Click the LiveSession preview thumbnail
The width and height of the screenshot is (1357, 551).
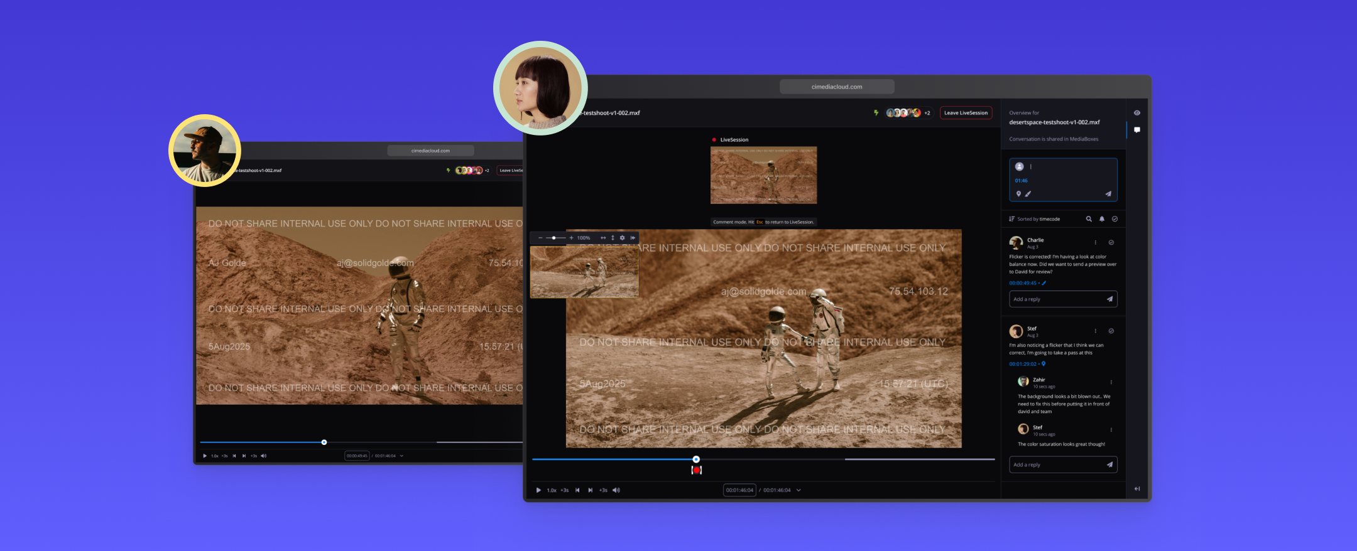click(x=763, y=175)
